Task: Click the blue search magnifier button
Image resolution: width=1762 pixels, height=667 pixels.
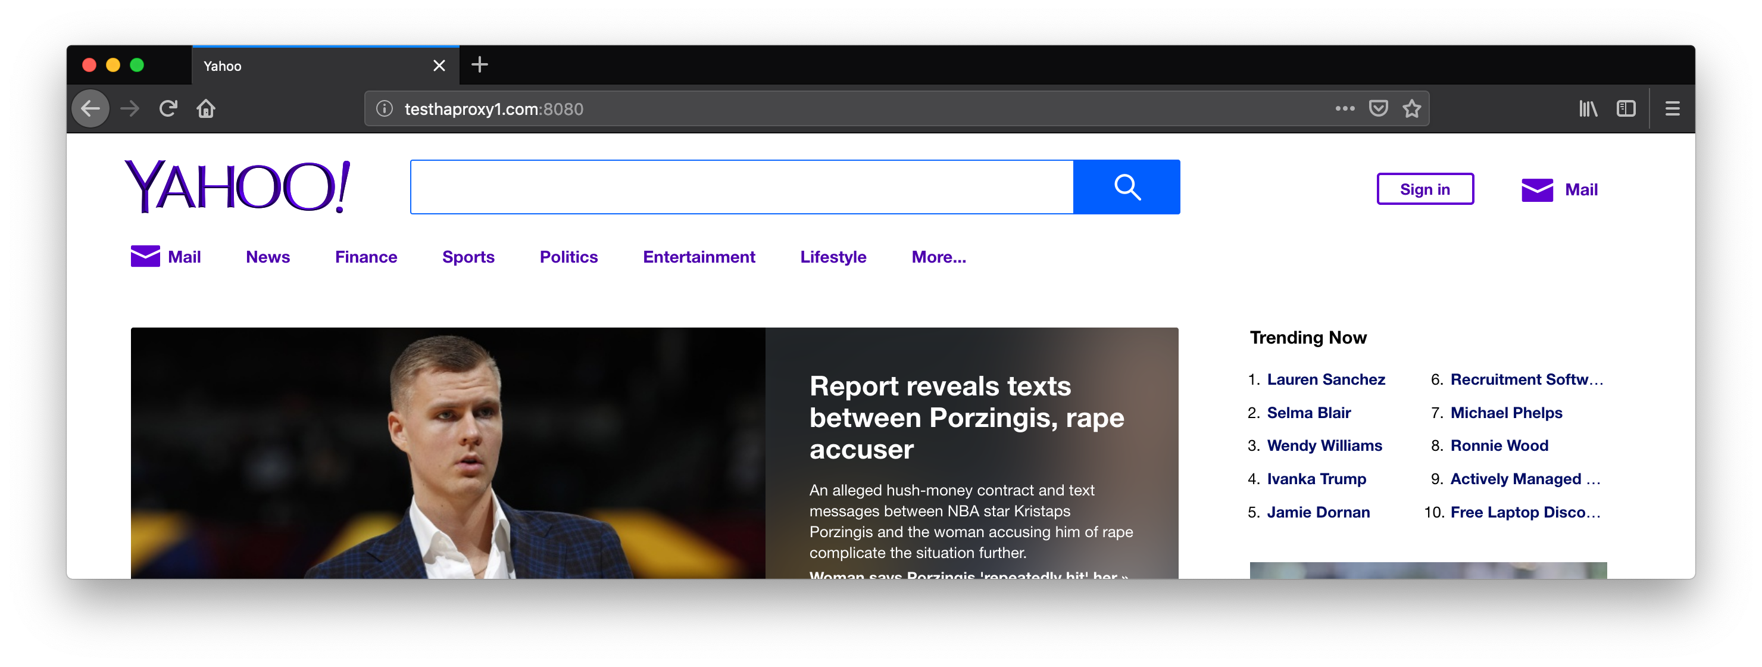Action: (1126, 187)
